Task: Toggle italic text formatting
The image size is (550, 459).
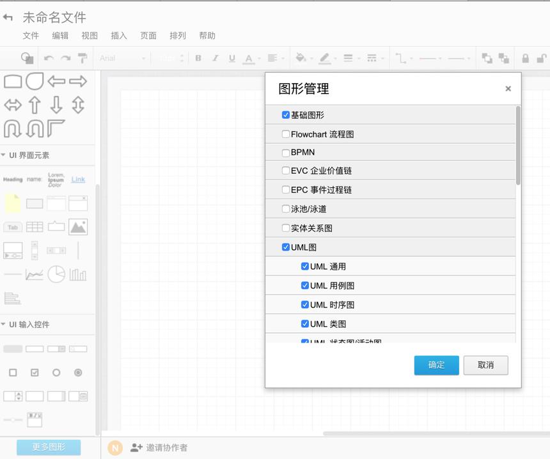Action: [216, 58]
